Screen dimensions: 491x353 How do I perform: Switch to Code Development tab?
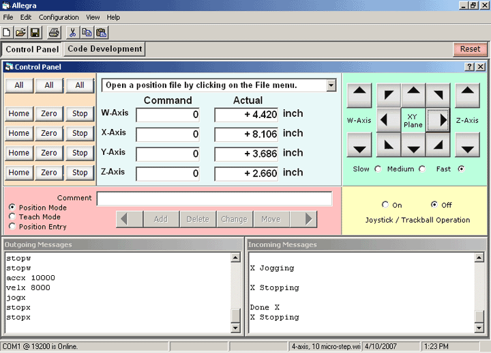coord(104,49)
